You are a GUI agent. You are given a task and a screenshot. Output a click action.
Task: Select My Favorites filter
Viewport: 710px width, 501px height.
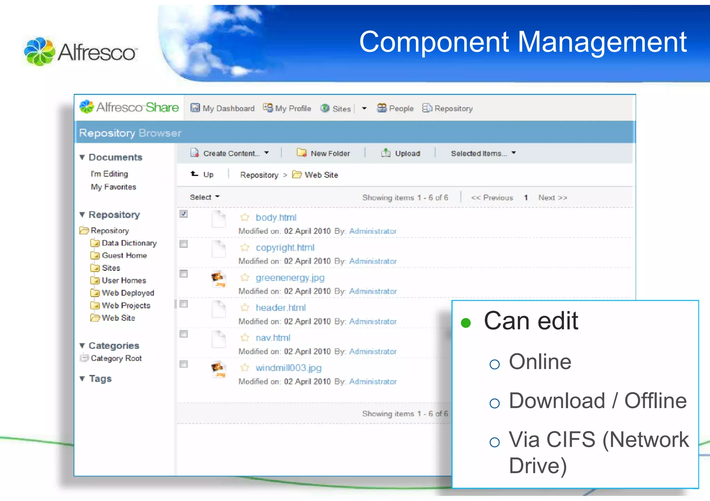[113, 187]
